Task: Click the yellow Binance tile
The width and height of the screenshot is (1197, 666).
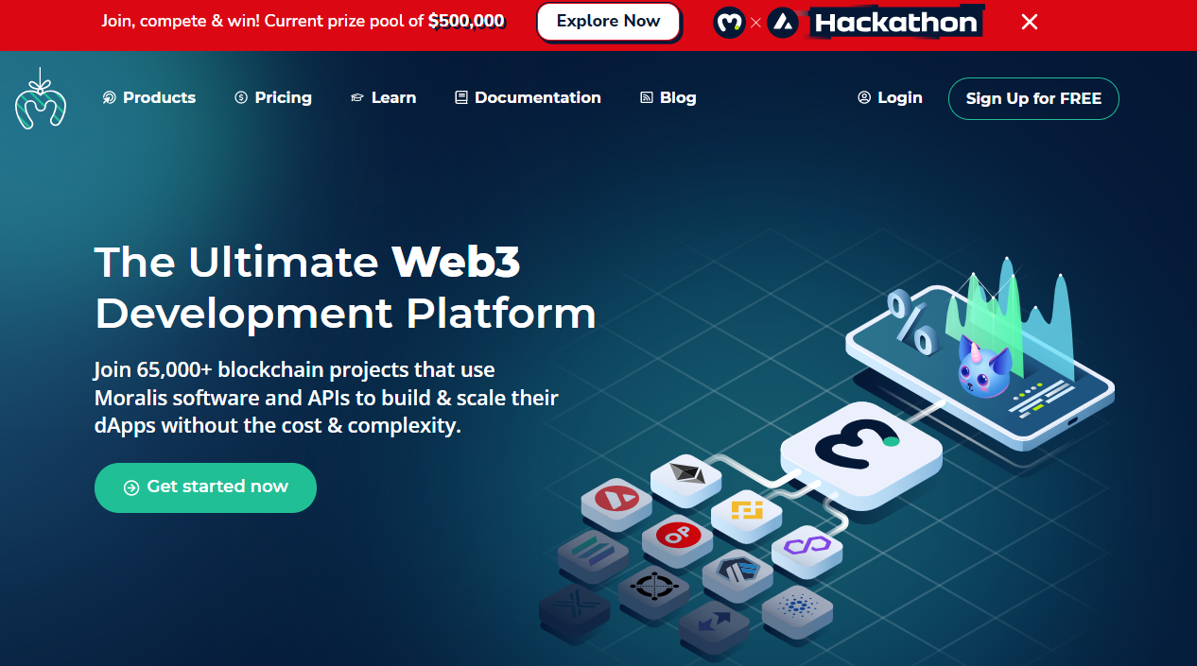Action: pos(746,515)
